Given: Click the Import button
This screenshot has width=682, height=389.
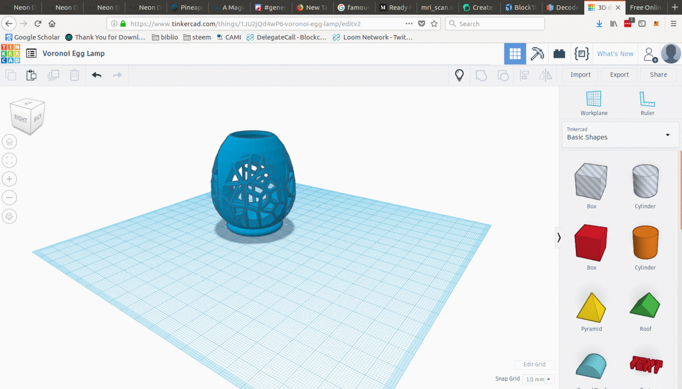Looking at the screenshot, I should point(580,75).
